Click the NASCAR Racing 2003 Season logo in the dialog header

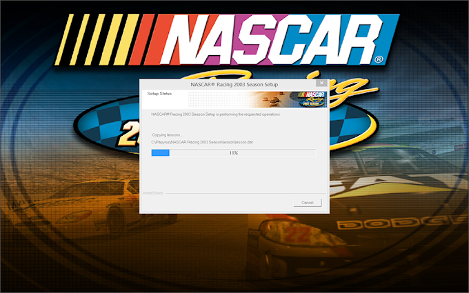pos(311,99)
